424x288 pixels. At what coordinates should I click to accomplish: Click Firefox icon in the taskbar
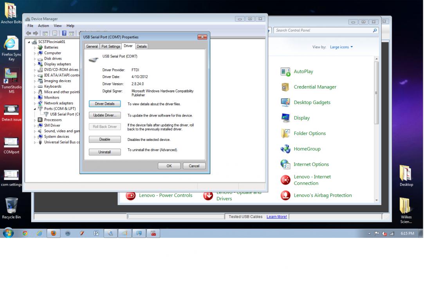point(53,234)
